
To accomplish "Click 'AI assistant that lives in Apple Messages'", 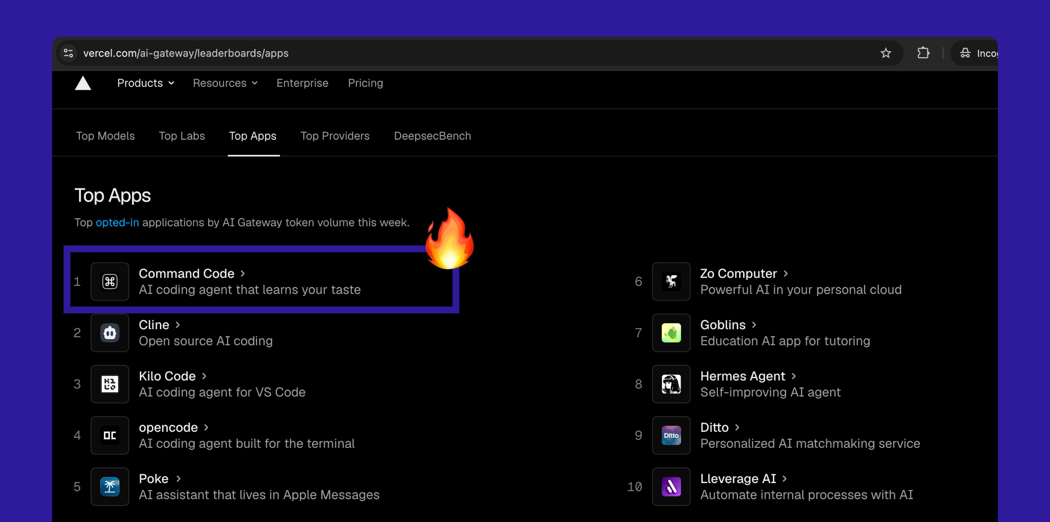I will click(x=259, y=495).
